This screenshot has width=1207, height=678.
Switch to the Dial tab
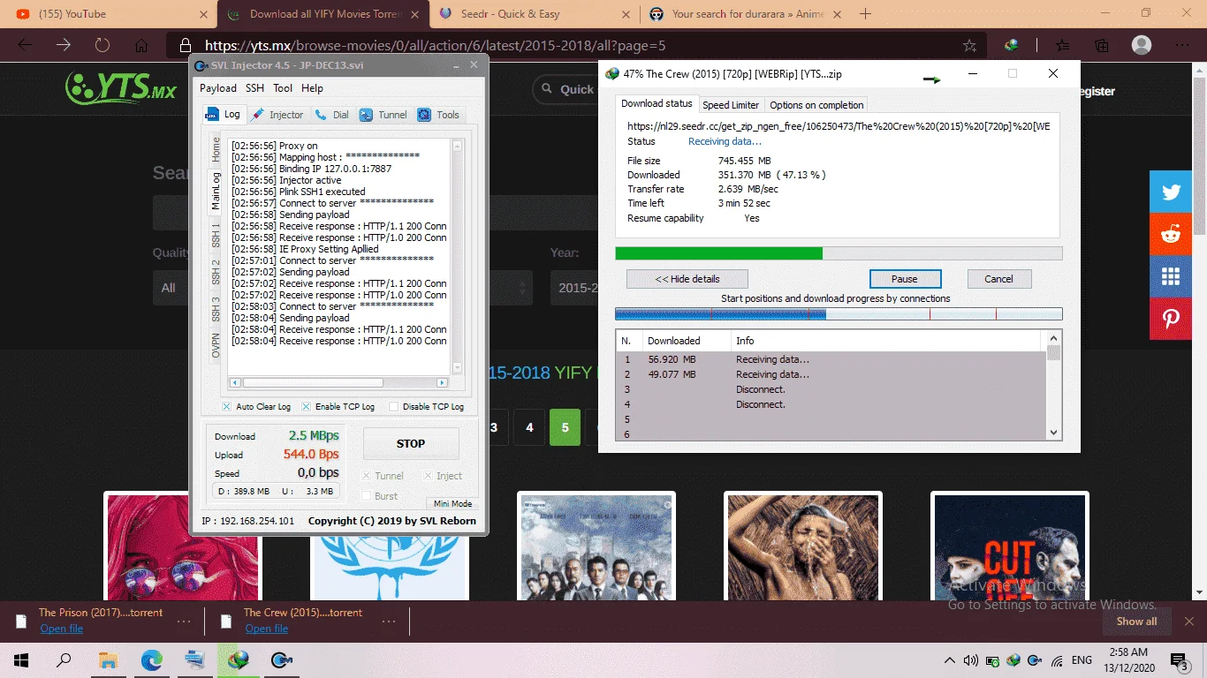[x=332, y=115]
